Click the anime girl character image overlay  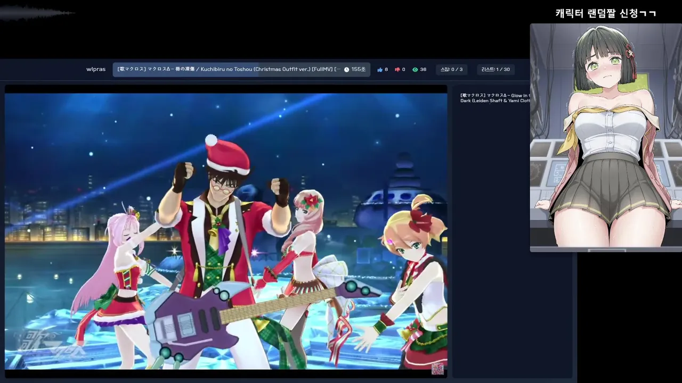606,137
